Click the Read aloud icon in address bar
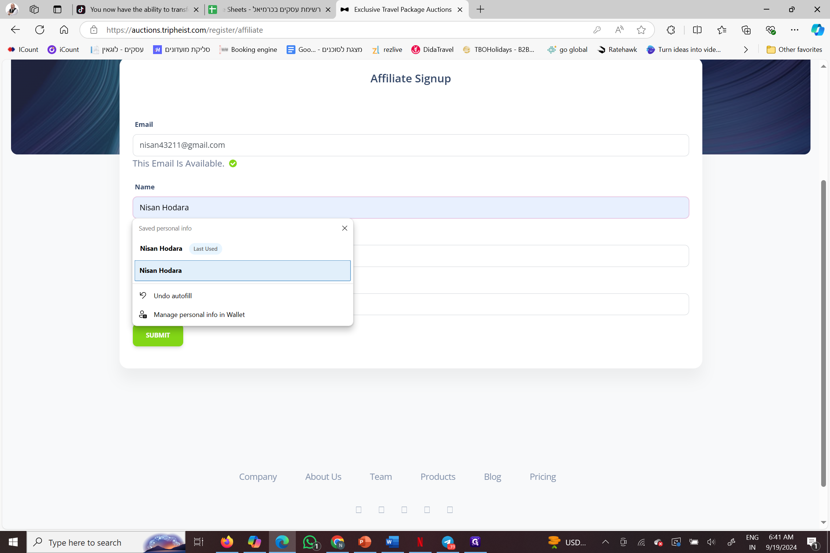The height and width of the screenshot is (553, 830). tap(619, 30)
